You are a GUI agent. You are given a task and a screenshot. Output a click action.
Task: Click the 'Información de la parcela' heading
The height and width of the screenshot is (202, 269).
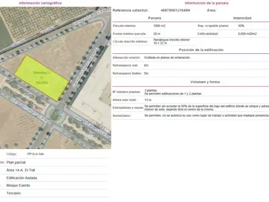(207, 3)
